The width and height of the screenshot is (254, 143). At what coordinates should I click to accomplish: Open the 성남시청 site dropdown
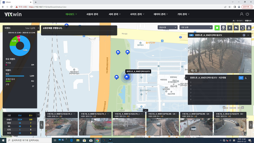point(168,27)
